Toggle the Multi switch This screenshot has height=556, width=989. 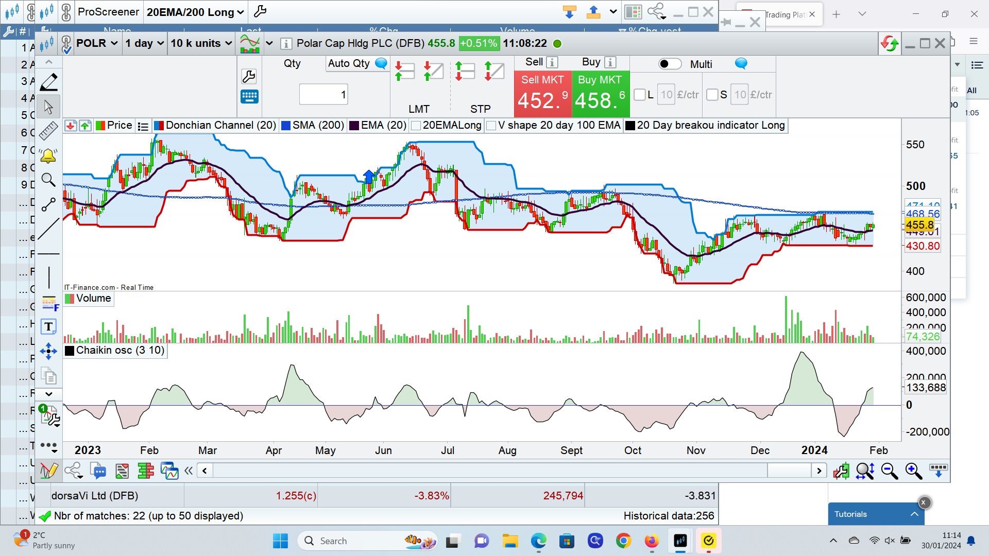coord(670,64)
